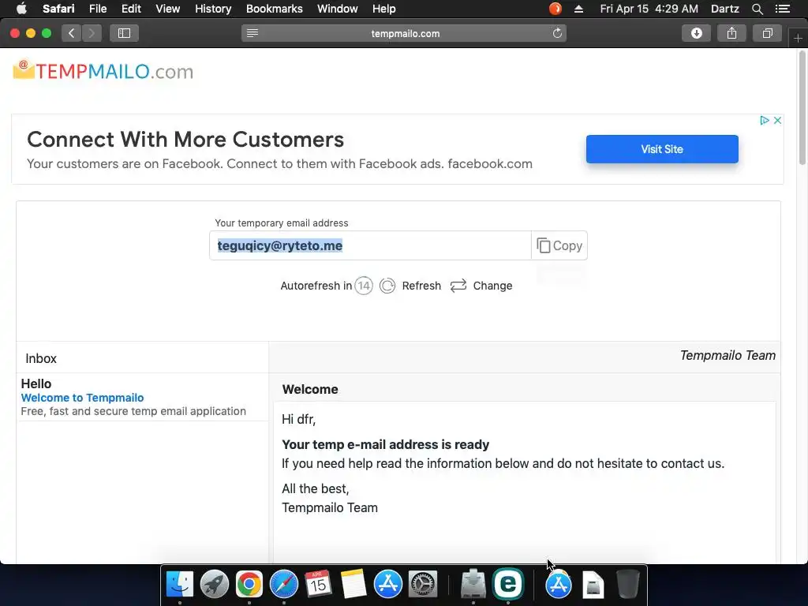This screenshot has width=808, height=606.
Task: Click the eject icon in menu bar
Action: (578, 9)
